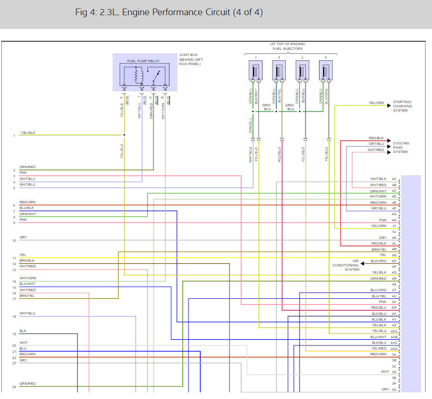Image resolution: width=432 pixels, height=399 pixels.
Task: Click the BRN/YEL label at pin 4M
Action: [379, 249]
